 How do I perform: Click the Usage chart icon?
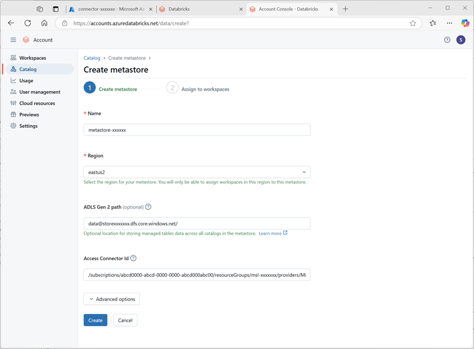[x=13, y=81]
